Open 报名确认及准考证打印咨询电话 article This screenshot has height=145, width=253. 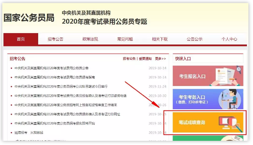[71, 96]
